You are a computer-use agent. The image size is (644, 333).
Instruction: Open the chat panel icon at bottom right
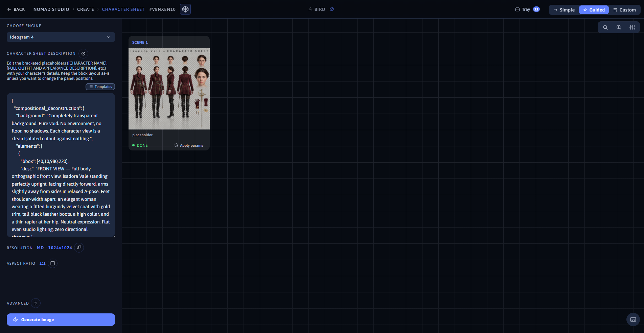[633, 319]
